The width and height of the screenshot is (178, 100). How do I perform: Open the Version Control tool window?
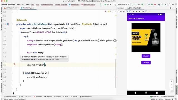[x=10, y=97]
